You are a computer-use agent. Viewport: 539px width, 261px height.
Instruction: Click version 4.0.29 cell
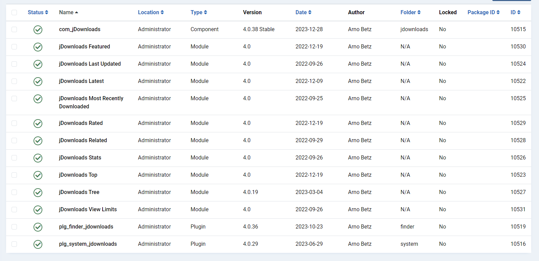[251, 244]
